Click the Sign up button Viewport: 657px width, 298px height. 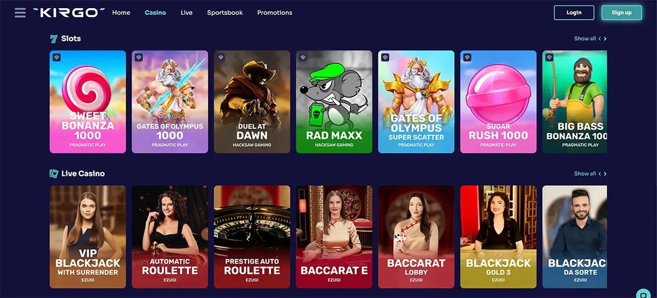coord(621,13)
